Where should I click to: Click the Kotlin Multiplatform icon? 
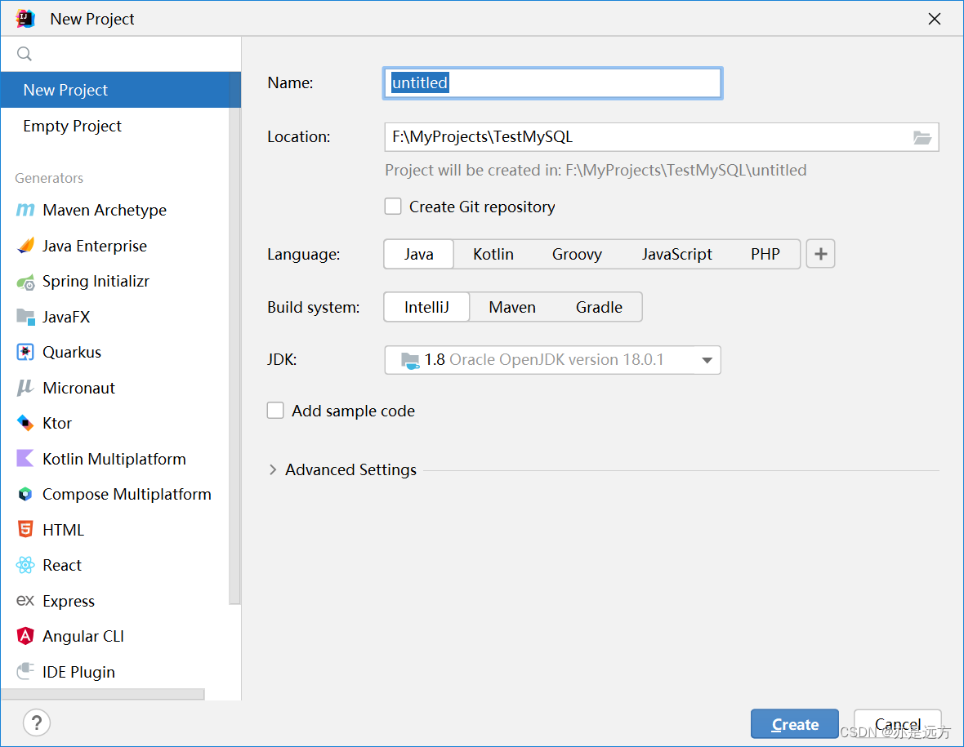(x=25, y=459)
